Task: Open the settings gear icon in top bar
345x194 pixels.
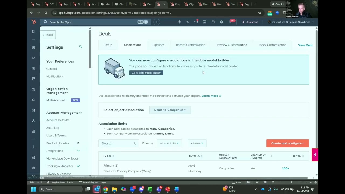Action: pyautogui.click(x=221, y=22)
